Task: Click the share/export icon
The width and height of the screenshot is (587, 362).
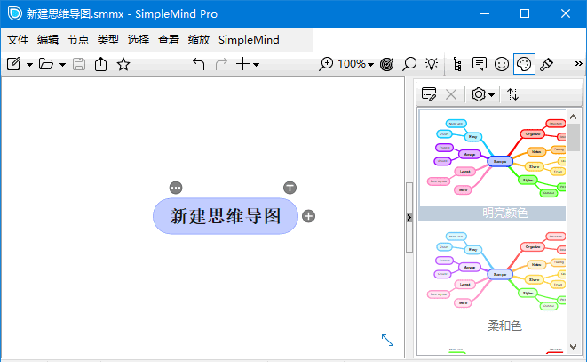Action: (100, 64)
